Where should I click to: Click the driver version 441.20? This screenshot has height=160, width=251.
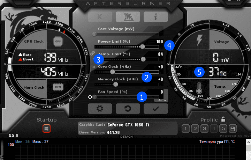click(113, 132)
